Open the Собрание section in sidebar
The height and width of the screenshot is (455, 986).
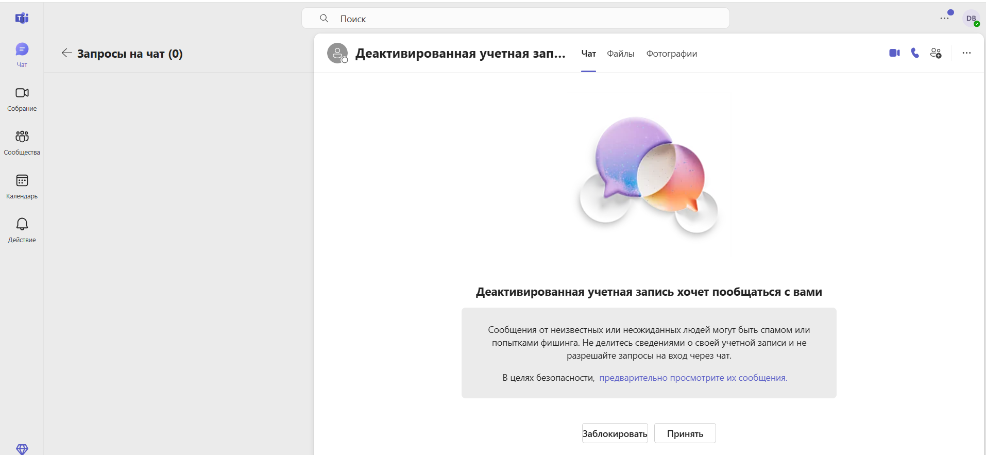[22, 99]
